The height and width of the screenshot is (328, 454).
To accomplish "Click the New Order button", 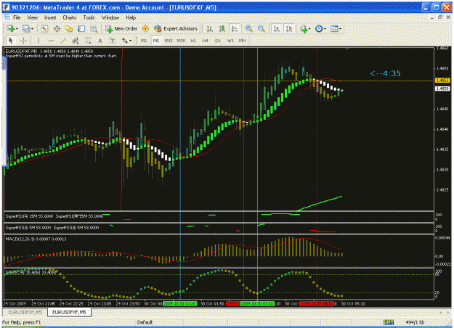I will coord(121,28).
